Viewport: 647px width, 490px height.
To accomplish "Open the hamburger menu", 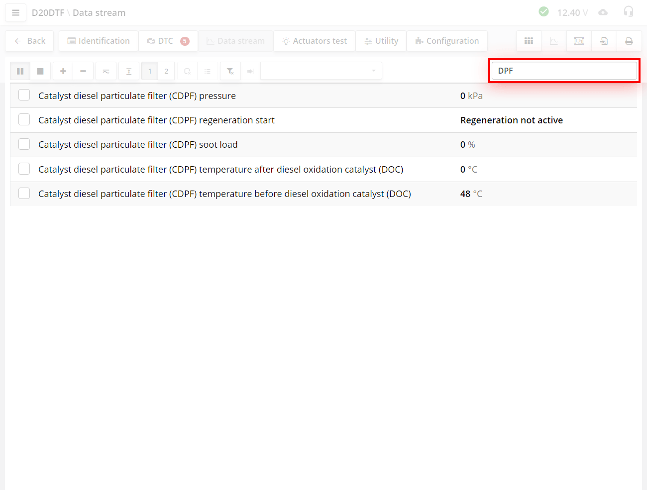I will [x=15, y=12].
